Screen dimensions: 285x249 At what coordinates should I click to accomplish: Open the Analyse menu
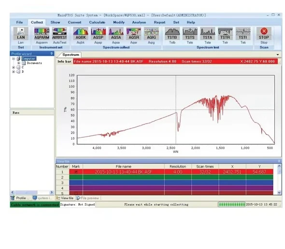pyautogui.click(x=139, y=22)
